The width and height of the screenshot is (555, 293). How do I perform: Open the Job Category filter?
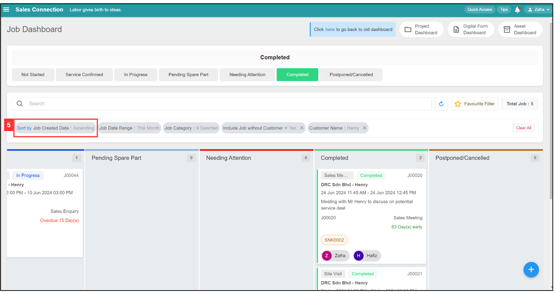tap(191, 128)
